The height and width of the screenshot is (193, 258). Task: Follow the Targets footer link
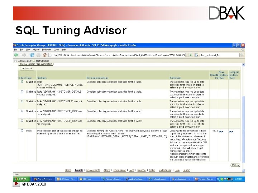79,170
